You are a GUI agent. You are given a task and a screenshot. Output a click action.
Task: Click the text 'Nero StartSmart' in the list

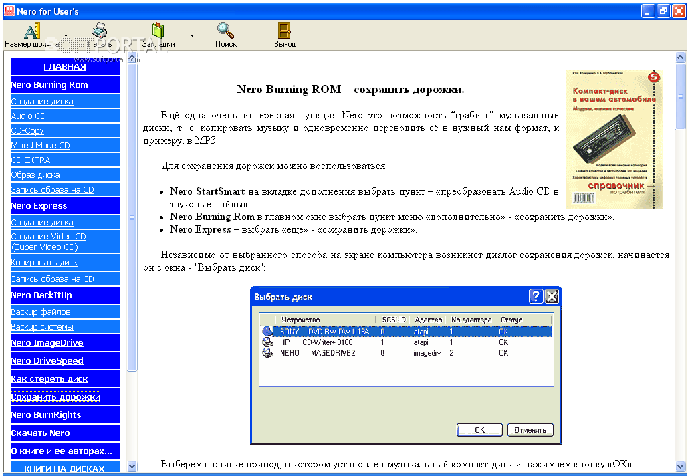tap(207, 191)
